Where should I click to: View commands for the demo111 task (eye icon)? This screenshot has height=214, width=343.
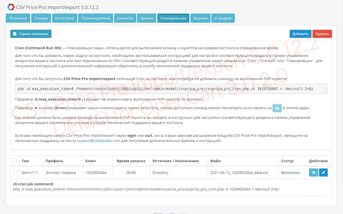tap(313, 172)
